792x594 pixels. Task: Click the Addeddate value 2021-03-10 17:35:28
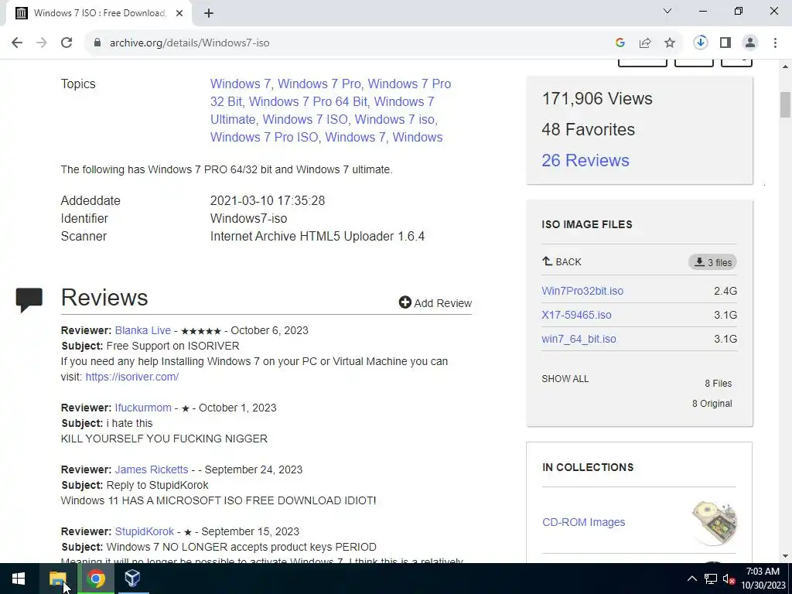267,200
